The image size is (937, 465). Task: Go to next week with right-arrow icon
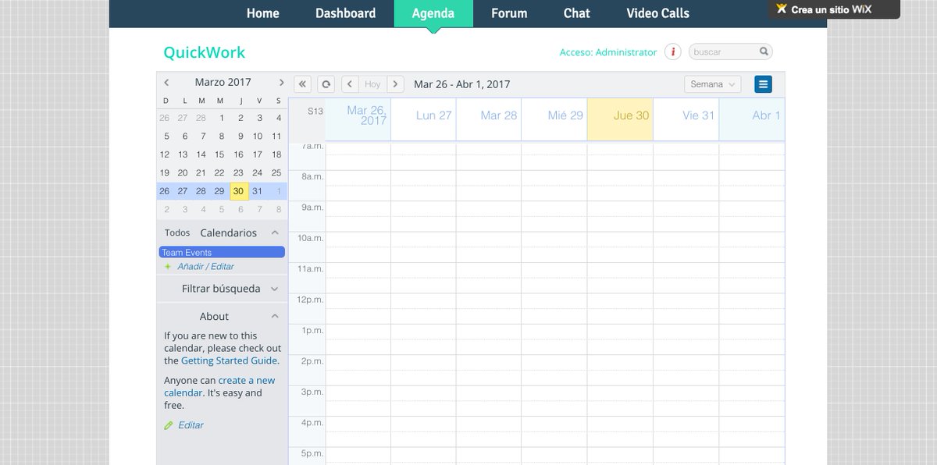(396, 83)
